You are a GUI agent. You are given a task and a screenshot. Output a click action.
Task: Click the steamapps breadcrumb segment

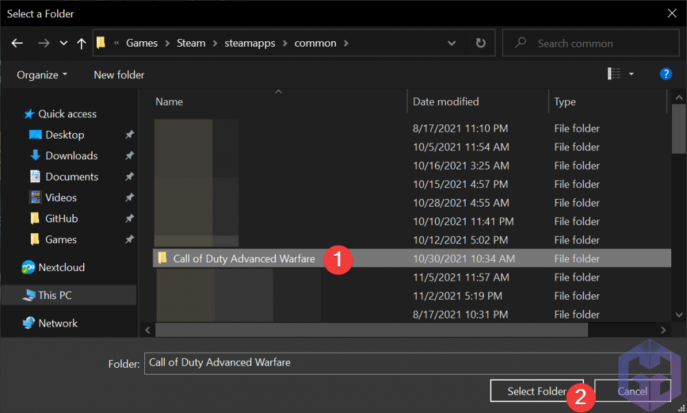tap(249, 43)
